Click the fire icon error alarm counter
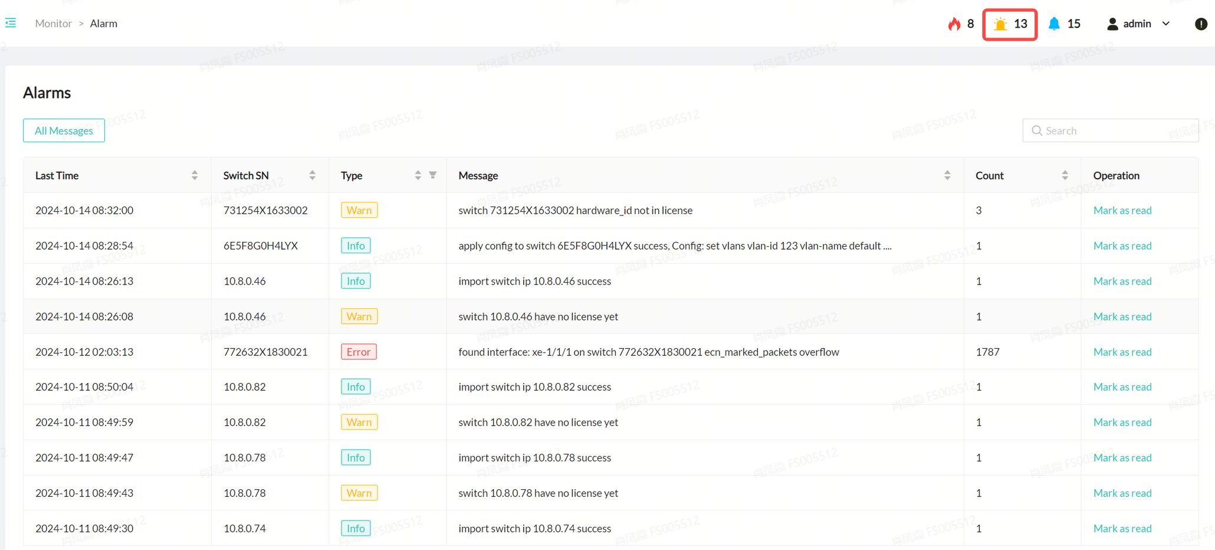The width and height of the screenshot is (1215, 550). (x=954, y=24)
